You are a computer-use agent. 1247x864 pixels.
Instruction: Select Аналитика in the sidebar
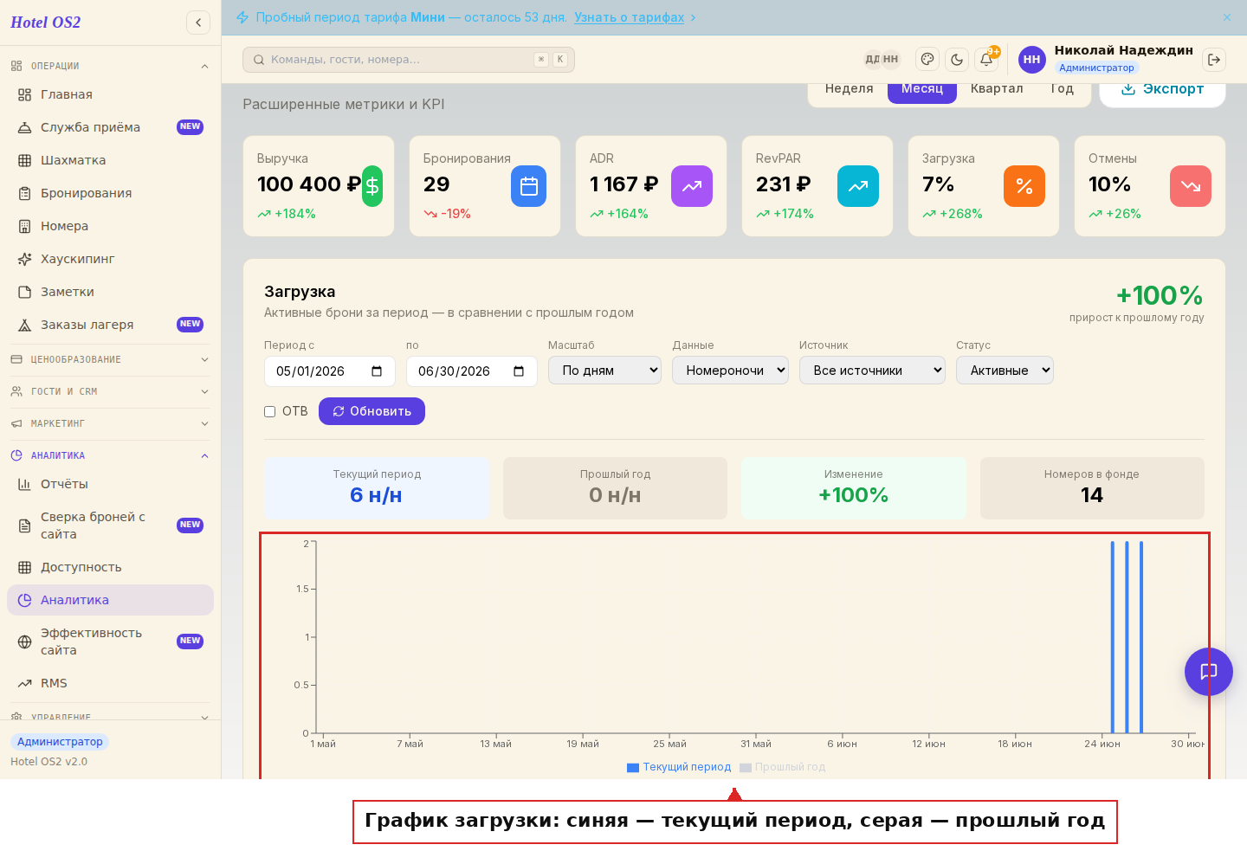pos(110,600)
